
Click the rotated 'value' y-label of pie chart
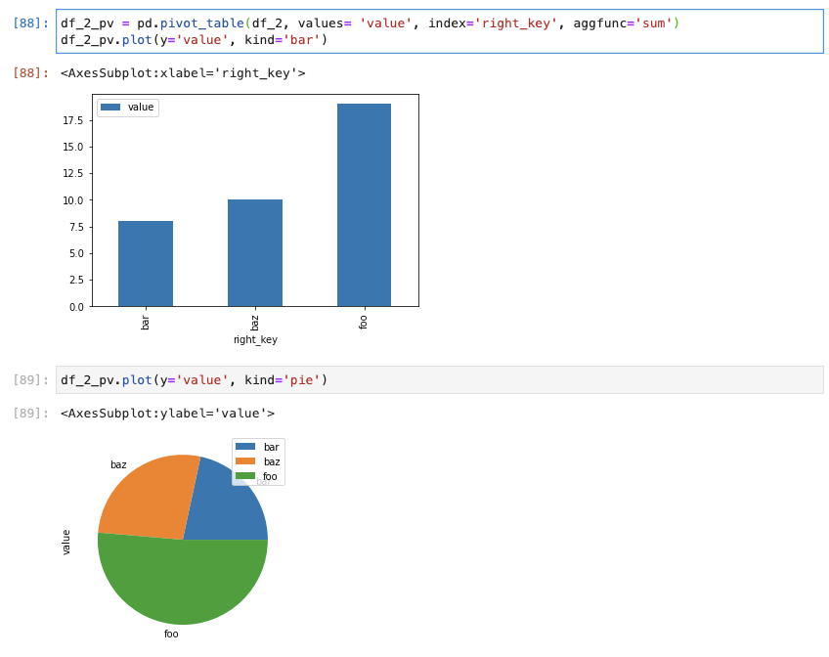pyautogui.click(x=66, y=542)
